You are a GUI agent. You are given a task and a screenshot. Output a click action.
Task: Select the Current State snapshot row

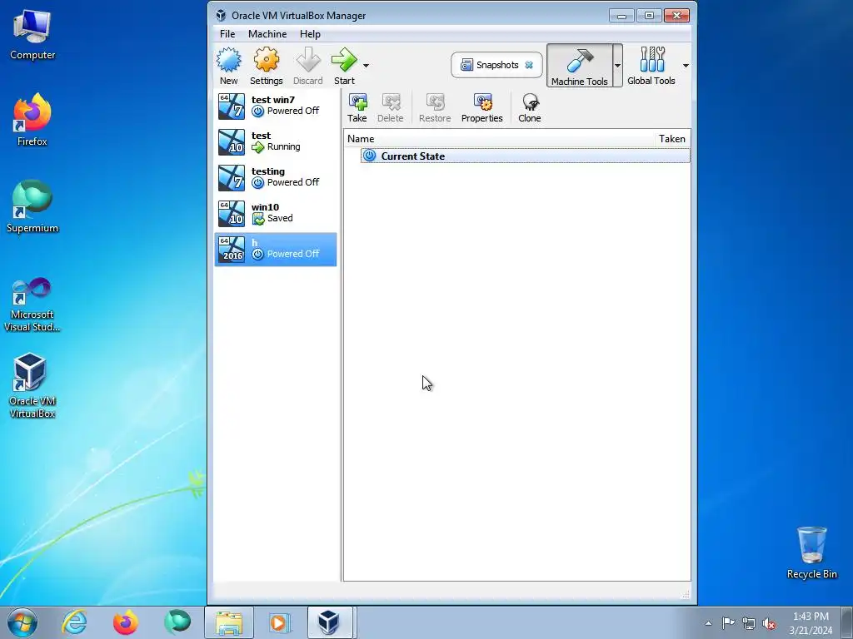tap(525, 156)
